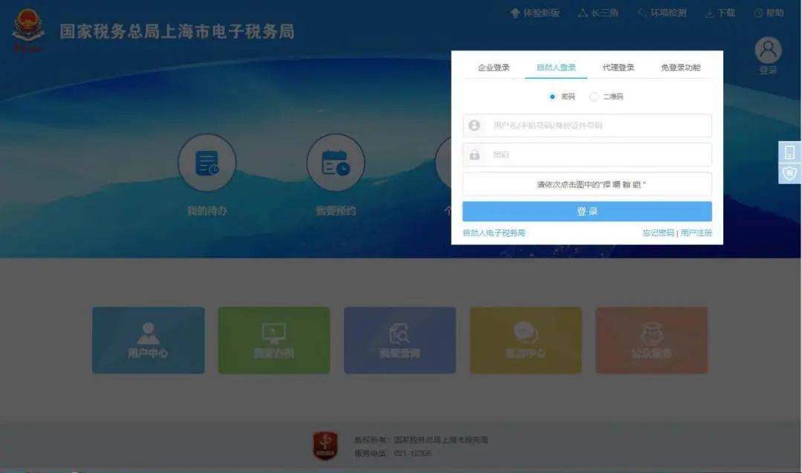Switch to the 企业登录 tab

click(494, 68)
